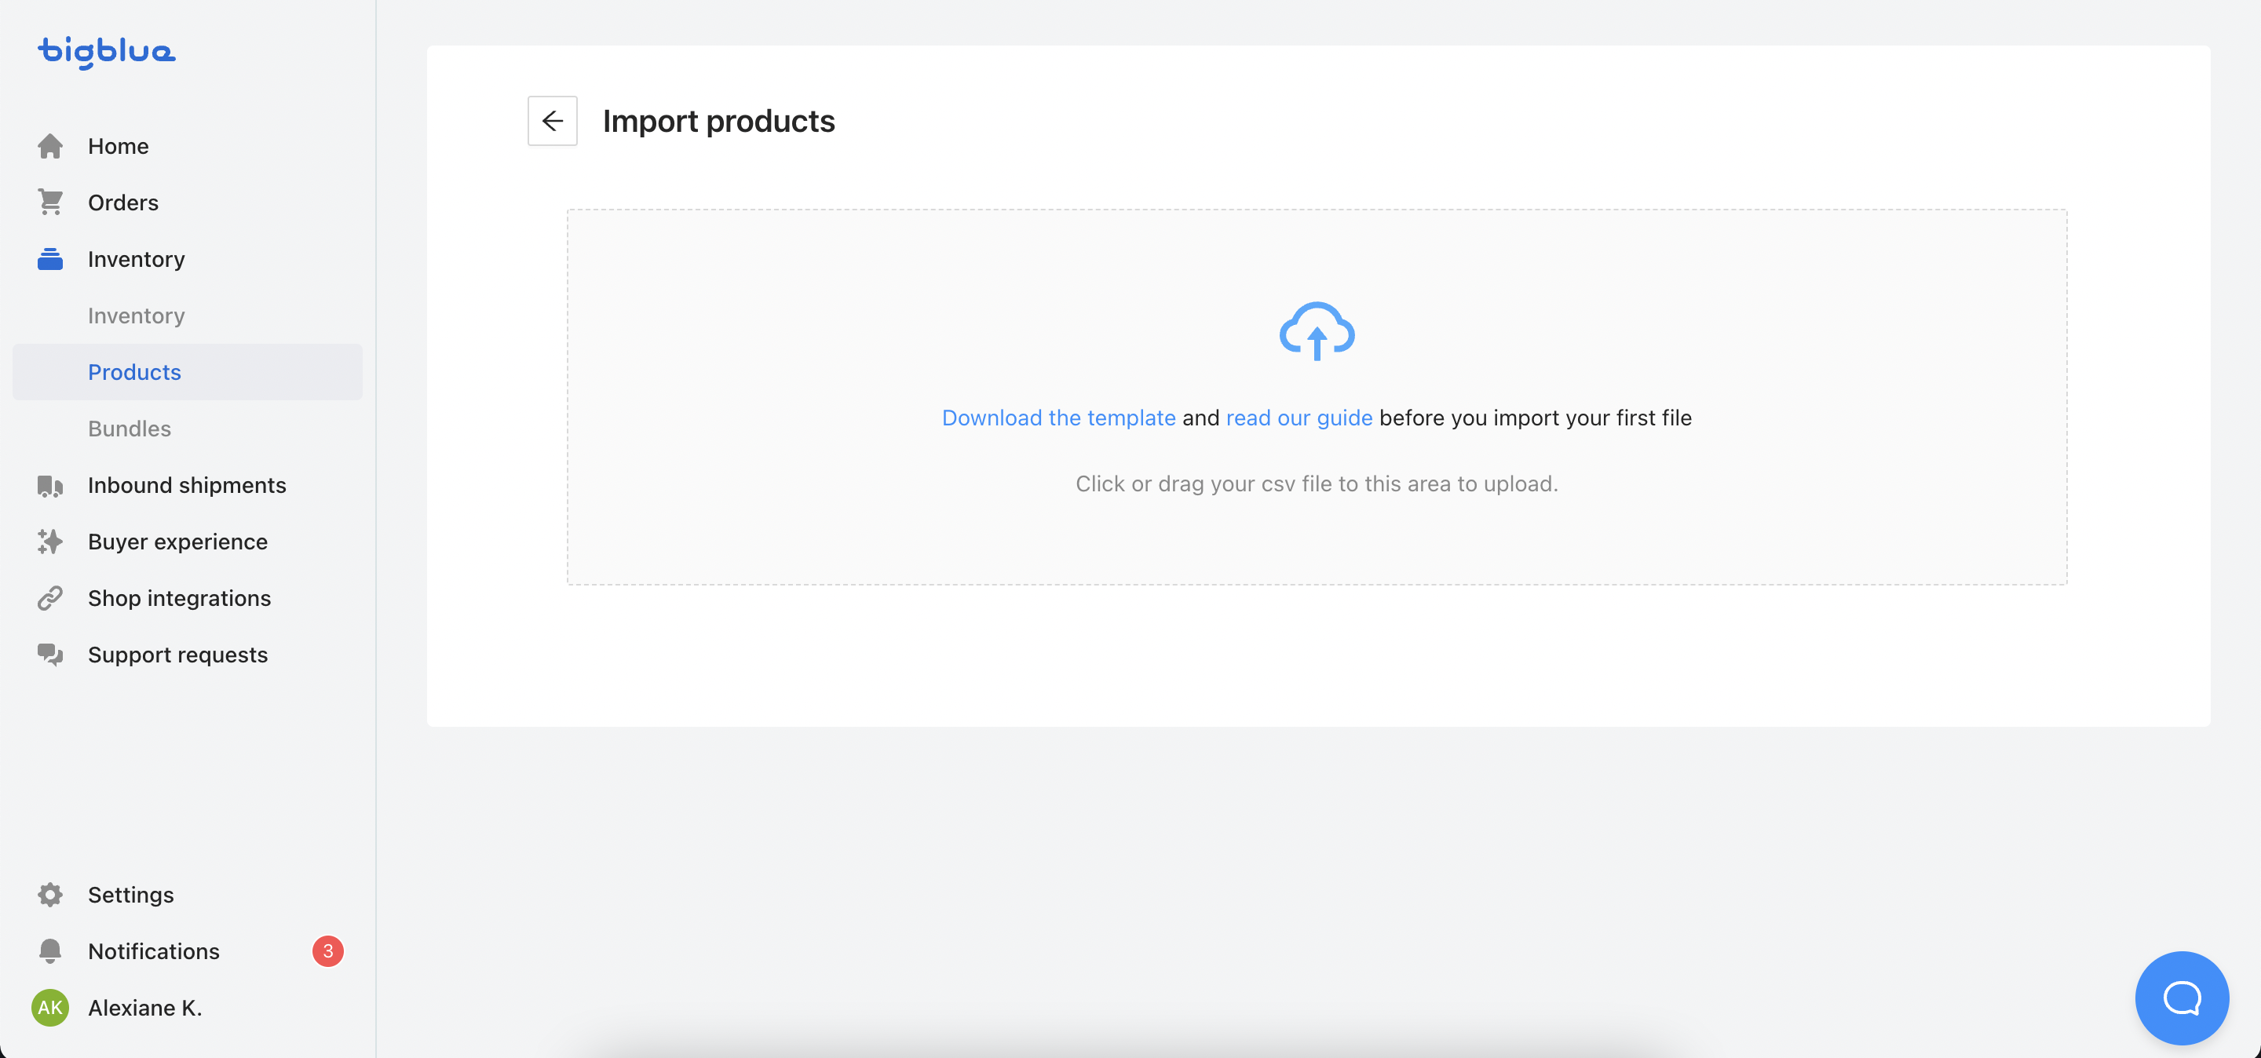Open the Inventory sub-item under Inventory
Viewport: 2261px width, 1058px height.
(x=136, y=316)
